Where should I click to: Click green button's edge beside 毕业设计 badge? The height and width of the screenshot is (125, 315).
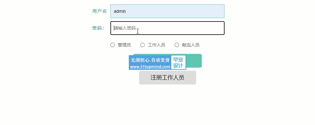coord(194,61)
